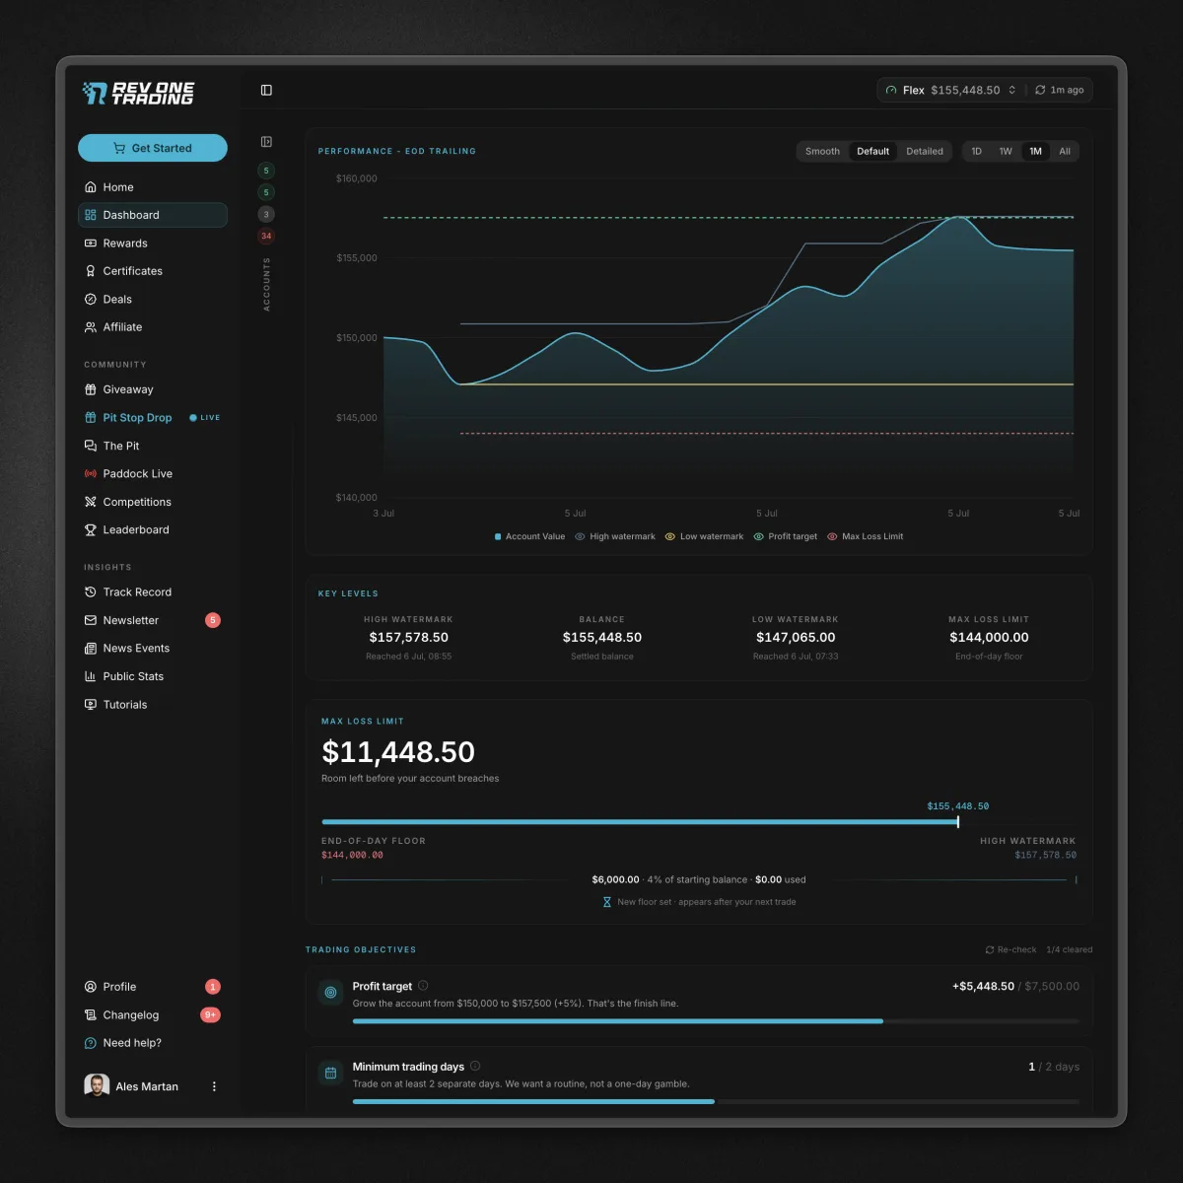The image size is (1183, 1183).
Task: Open the Rewards page
Action: pyautogui.click(x=153, y=244)
